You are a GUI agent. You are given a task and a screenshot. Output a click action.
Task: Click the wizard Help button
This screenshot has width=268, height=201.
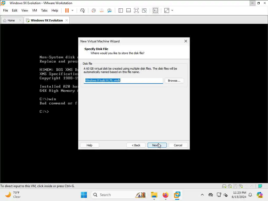(x=90, y=145)
